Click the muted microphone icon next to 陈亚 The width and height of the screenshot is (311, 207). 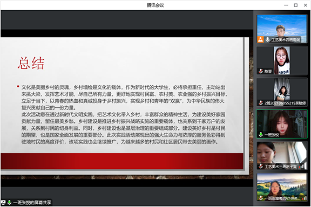(261, 71)
